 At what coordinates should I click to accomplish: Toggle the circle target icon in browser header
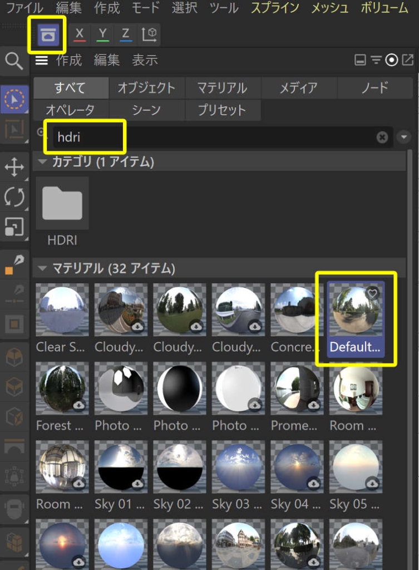point(392,60)
